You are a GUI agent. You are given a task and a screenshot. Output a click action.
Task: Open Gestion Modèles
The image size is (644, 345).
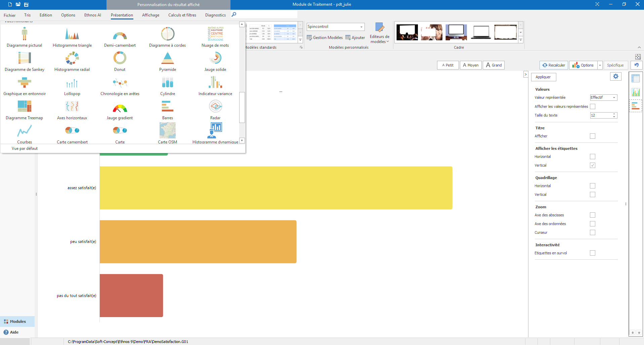(x=324, y=37)
